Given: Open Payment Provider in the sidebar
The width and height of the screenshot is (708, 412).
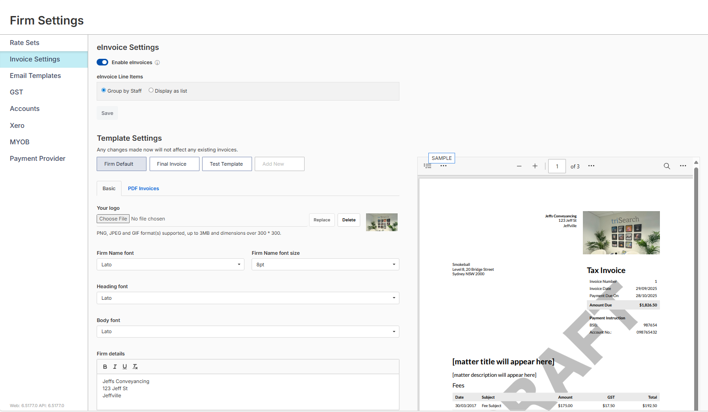Looking at the screenshot, I should (x=44, y=159).
